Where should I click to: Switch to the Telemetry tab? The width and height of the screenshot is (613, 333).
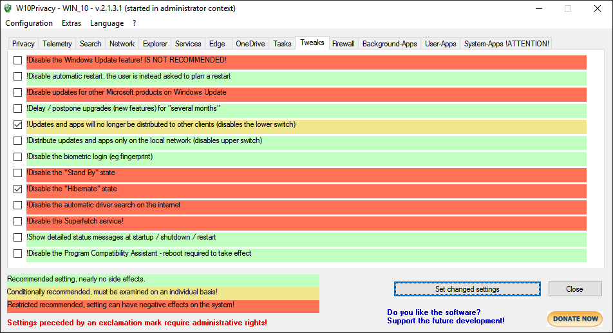click(x=57, y=44)
